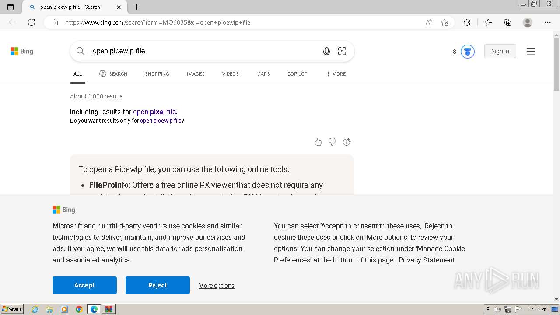Screen dimensions: 560x315
Task: Open the answer info icon
Action: pyautogui.click(x=347, y=142)
